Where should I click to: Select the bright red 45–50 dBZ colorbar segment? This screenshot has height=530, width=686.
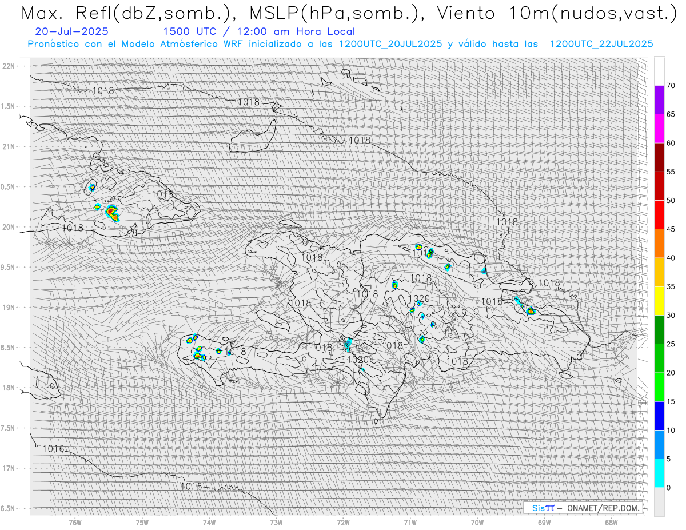click(659, 215)
